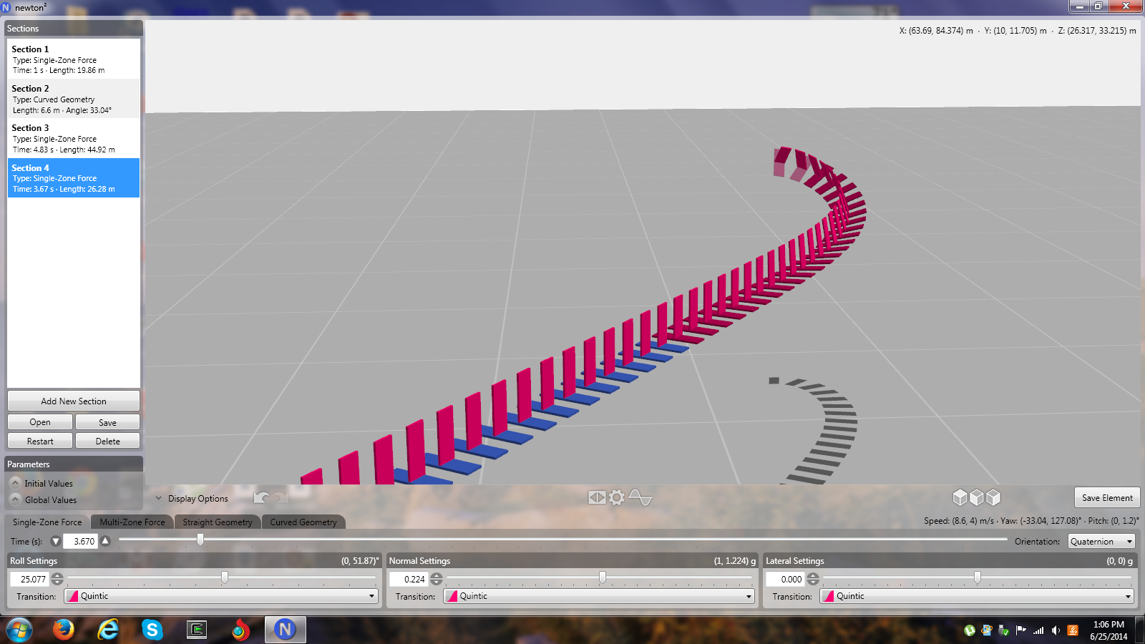Increase time with the up-arrow button
Screen dimensions: 1145x644
click(x=106, y=542)
